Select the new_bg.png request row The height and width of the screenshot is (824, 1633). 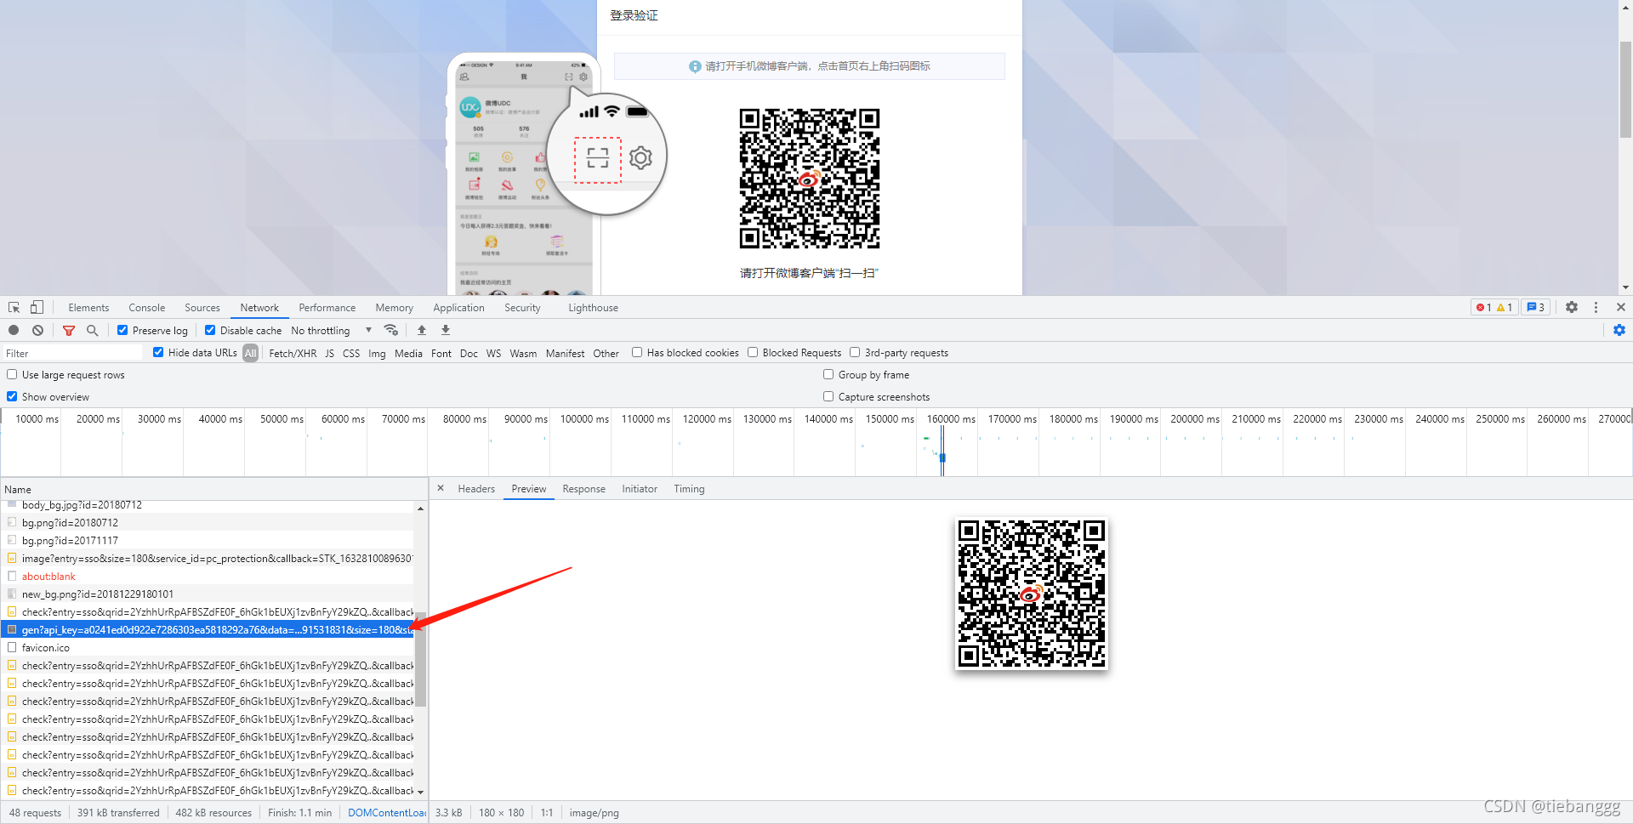pyautogui.click(x=208, y=594)
